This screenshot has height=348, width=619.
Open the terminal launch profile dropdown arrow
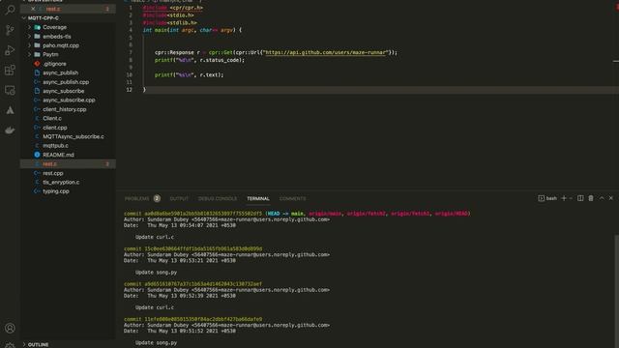[571, 198]
